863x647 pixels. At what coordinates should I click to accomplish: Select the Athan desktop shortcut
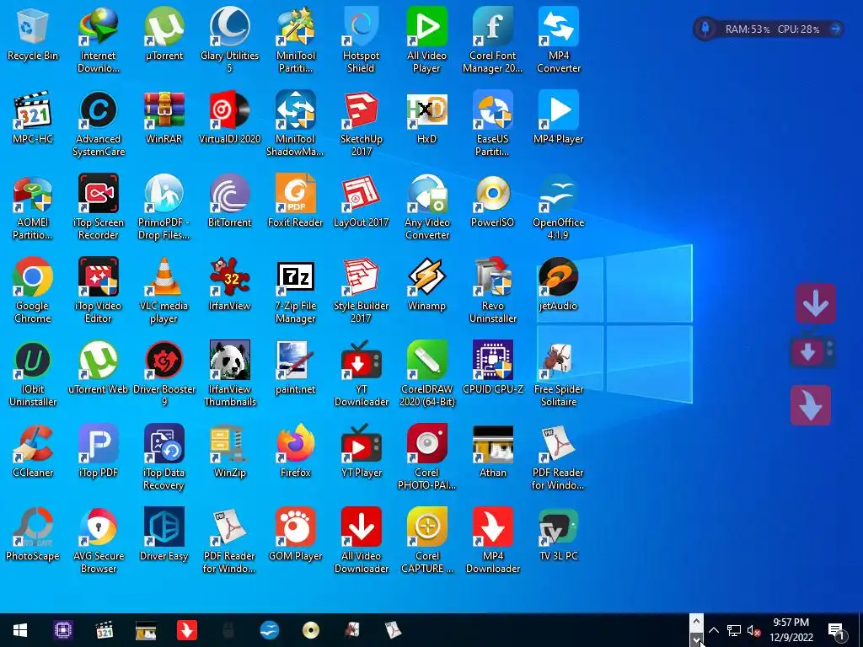point(492,452)
